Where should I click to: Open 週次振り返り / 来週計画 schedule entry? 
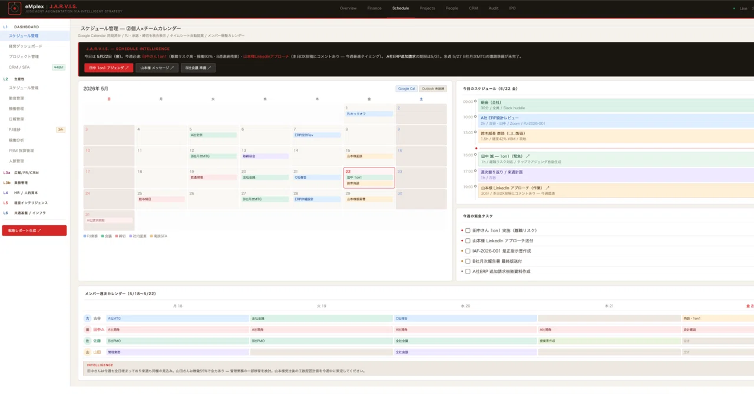(616, 175)
